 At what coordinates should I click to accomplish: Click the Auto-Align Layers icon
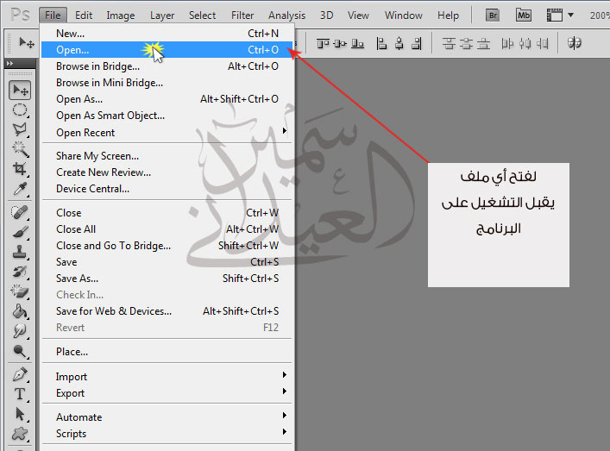(575, 43)
